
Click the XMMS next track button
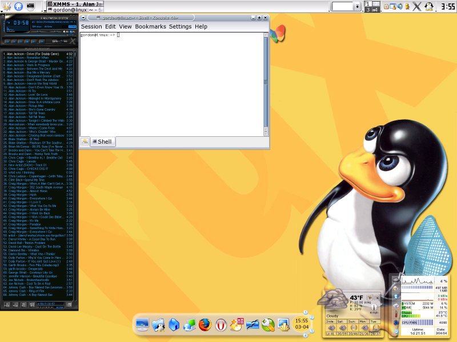pyautogui.click(x=34, y=42)
